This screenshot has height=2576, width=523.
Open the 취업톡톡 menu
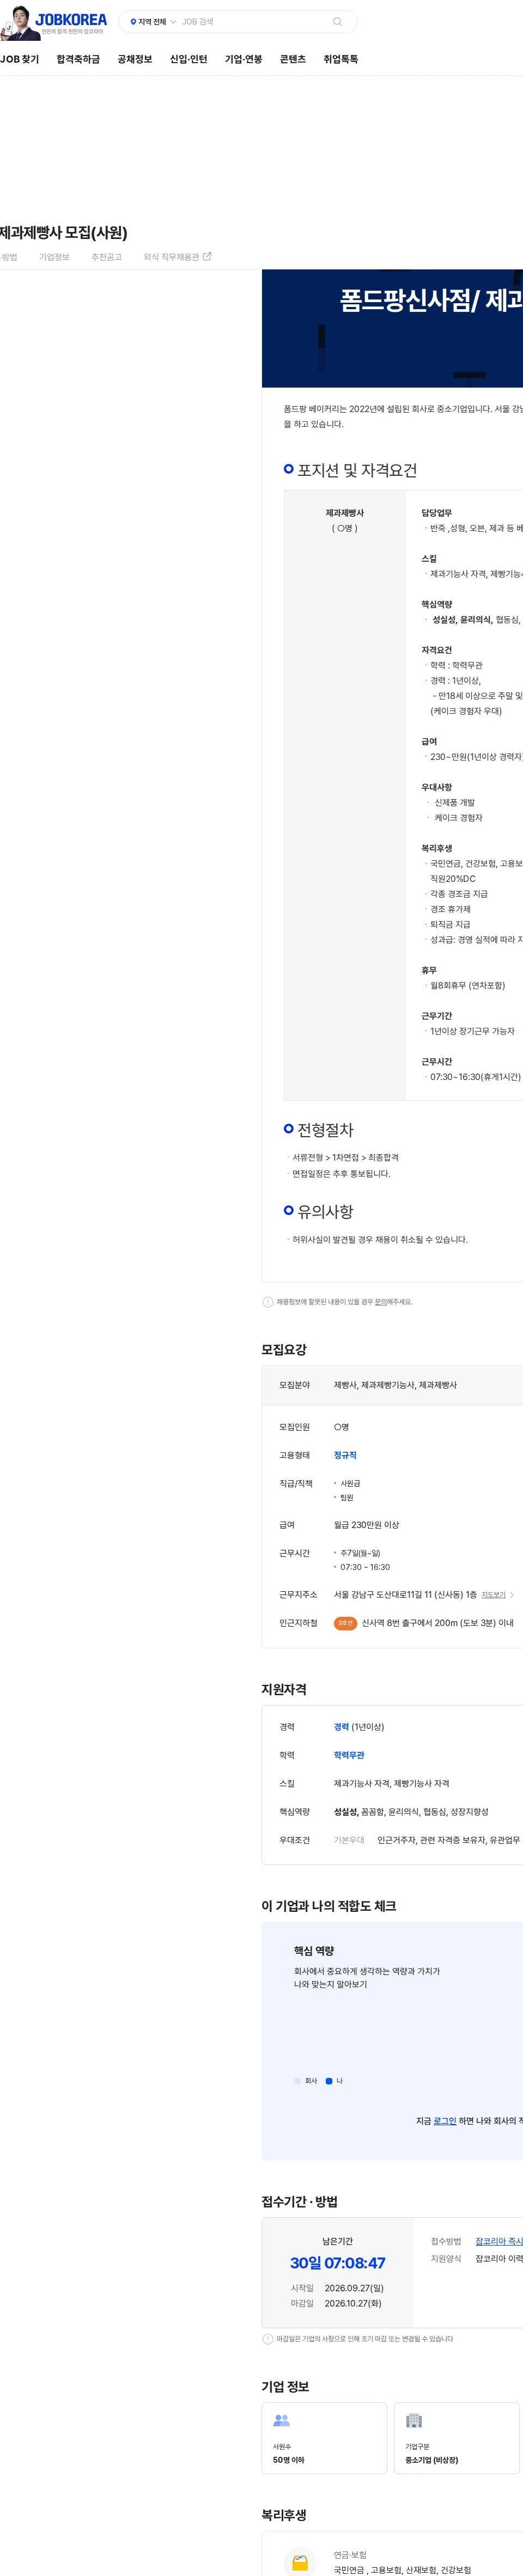pos(340,59)
